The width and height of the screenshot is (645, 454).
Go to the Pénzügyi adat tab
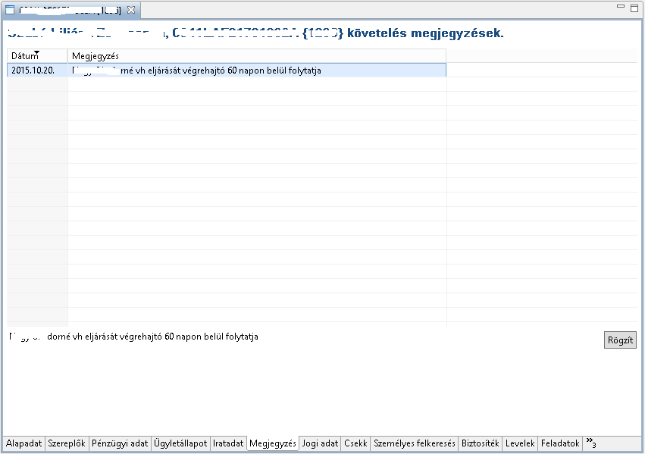point(120,443)
